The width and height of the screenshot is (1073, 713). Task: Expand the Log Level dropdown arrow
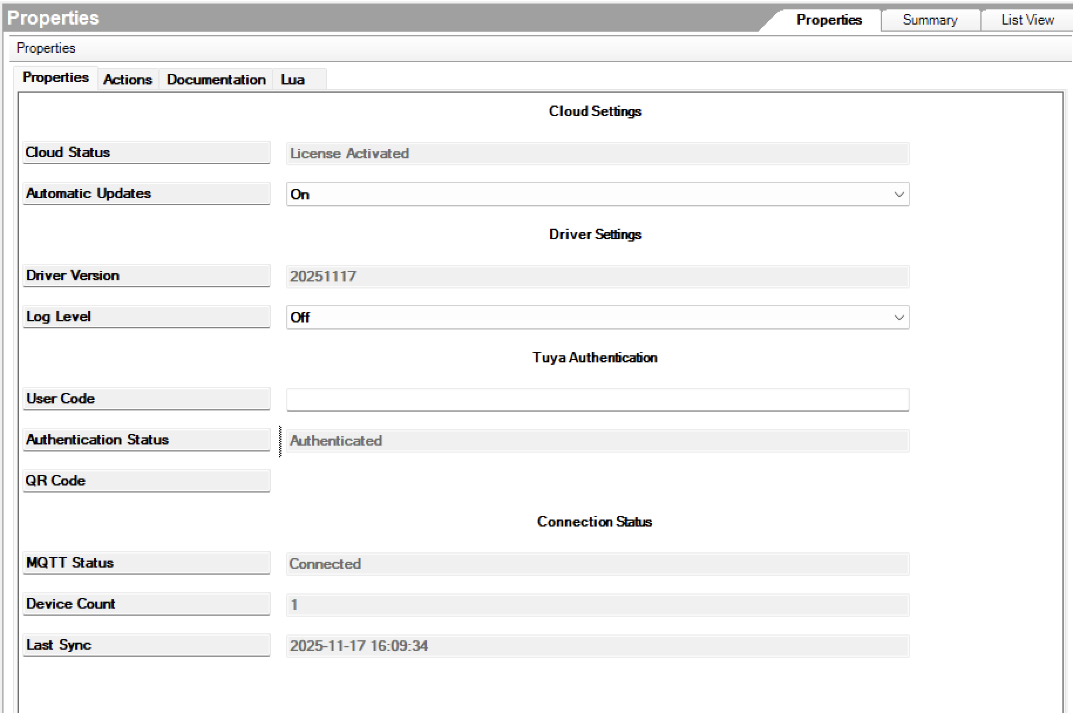coord(898,318)
